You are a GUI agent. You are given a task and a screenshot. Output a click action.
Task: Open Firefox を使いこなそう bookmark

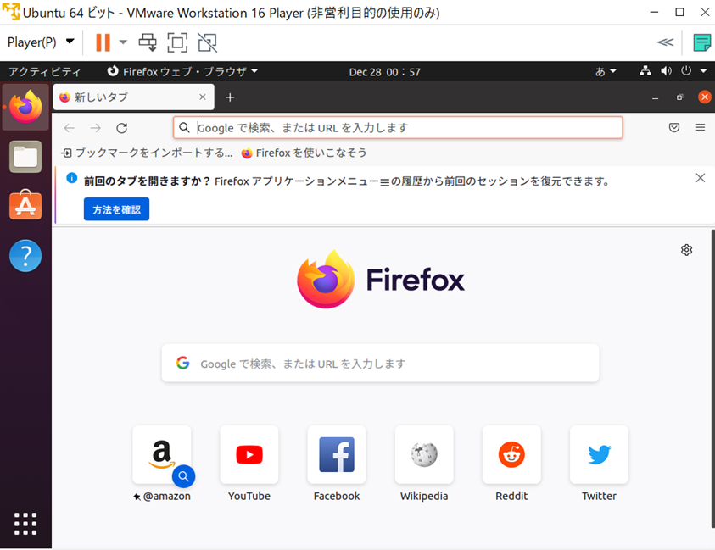(x=304, y=153)
